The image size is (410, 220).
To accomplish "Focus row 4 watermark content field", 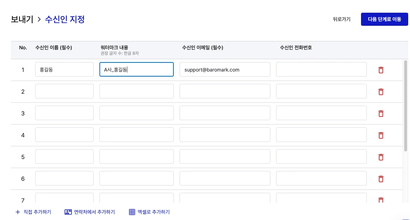I will (136, 135).
